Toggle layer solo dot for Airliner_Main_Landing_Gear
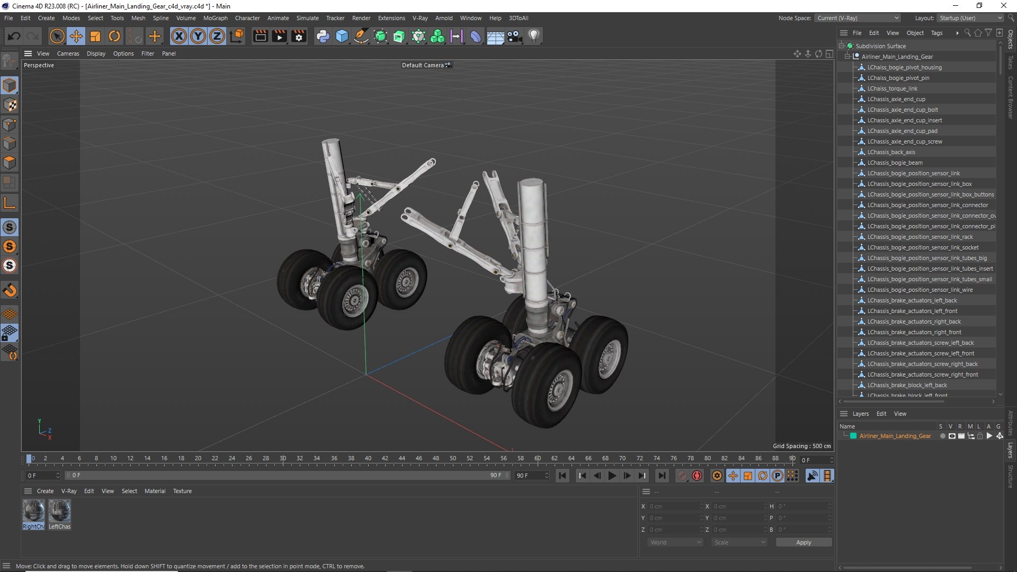Image resolution: width=1017 pixels, height=572 pixels. [x=942, y=436]
